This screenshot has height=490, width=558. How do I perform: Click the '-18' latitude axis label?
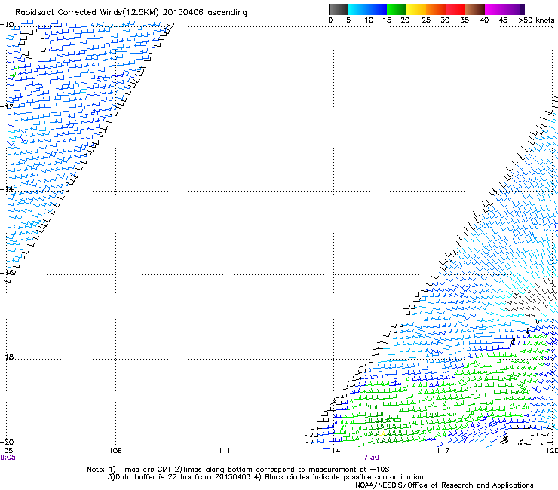click(7, 357)
